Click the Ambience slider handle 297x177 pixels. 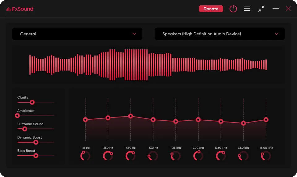point(17,116)
